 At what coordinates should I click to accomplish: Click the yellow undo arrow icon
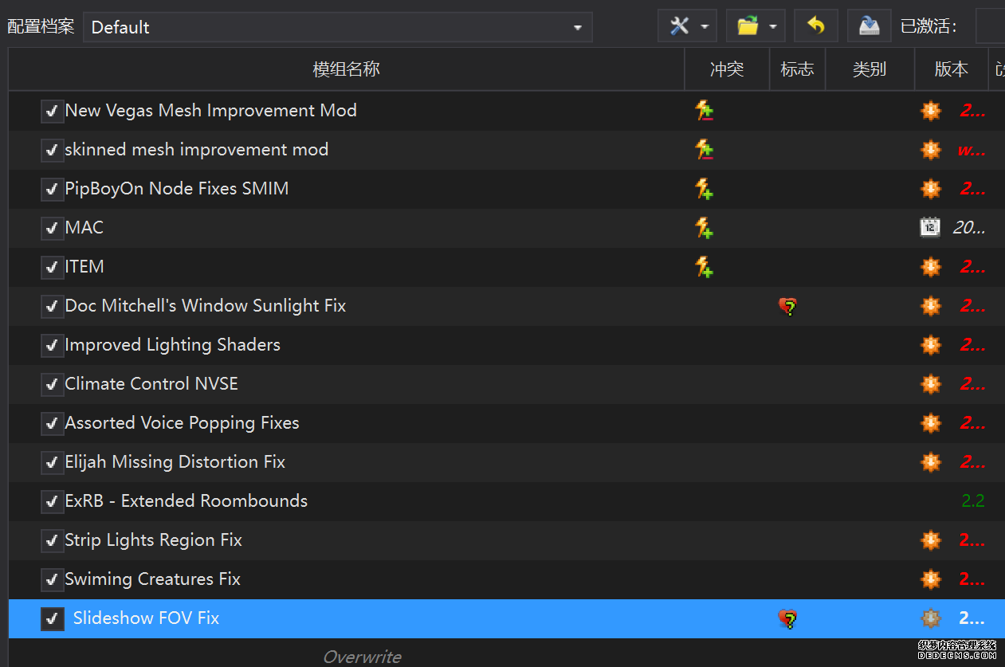coord(815,26)
